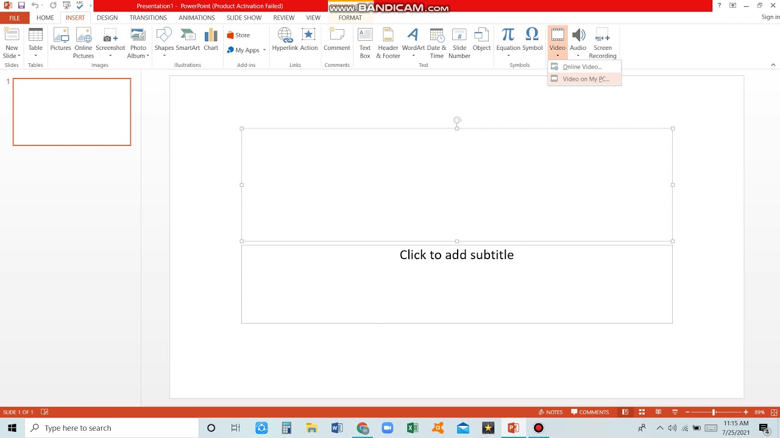The height and width of the screenshot is (438, 780).
Task: Click the zoom slider handle
Action: [714, 412]
